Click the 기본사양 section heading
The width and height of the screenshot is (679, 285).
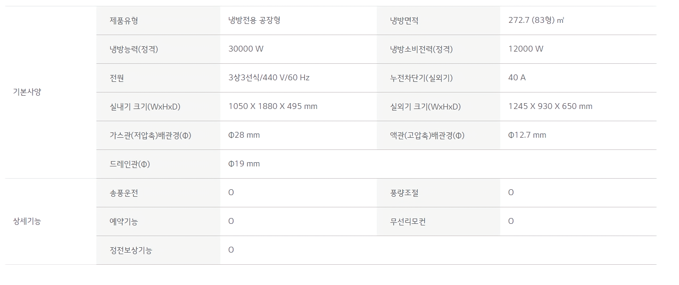pyautogui.click(x=27, y=92)
